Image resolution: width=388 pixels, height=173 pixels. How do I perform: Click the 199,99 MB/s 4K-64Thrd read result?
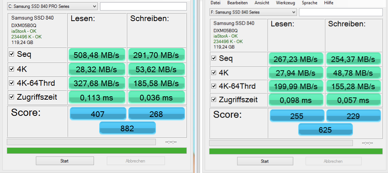tap(296, 86)
